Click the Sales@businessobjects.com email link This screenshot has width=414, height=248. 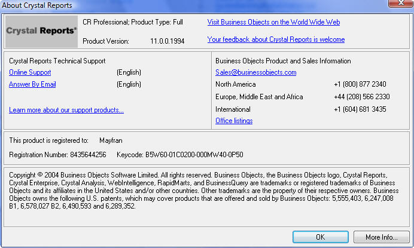[x=256, y=72]
